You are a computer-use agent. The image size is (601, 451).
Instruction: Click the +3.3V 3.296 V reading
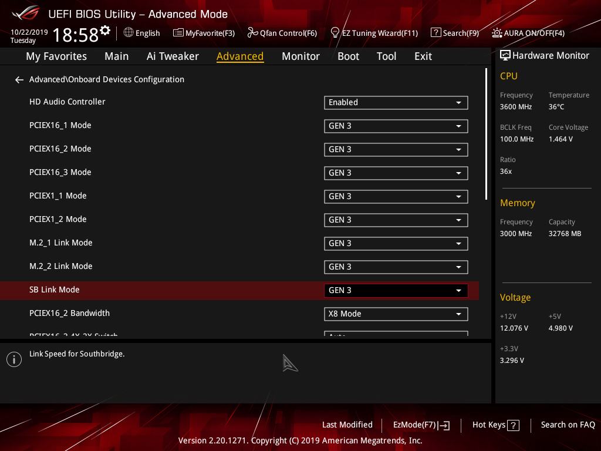512,361
